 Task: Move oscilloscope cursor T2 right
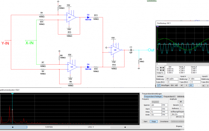click(163, 70)
